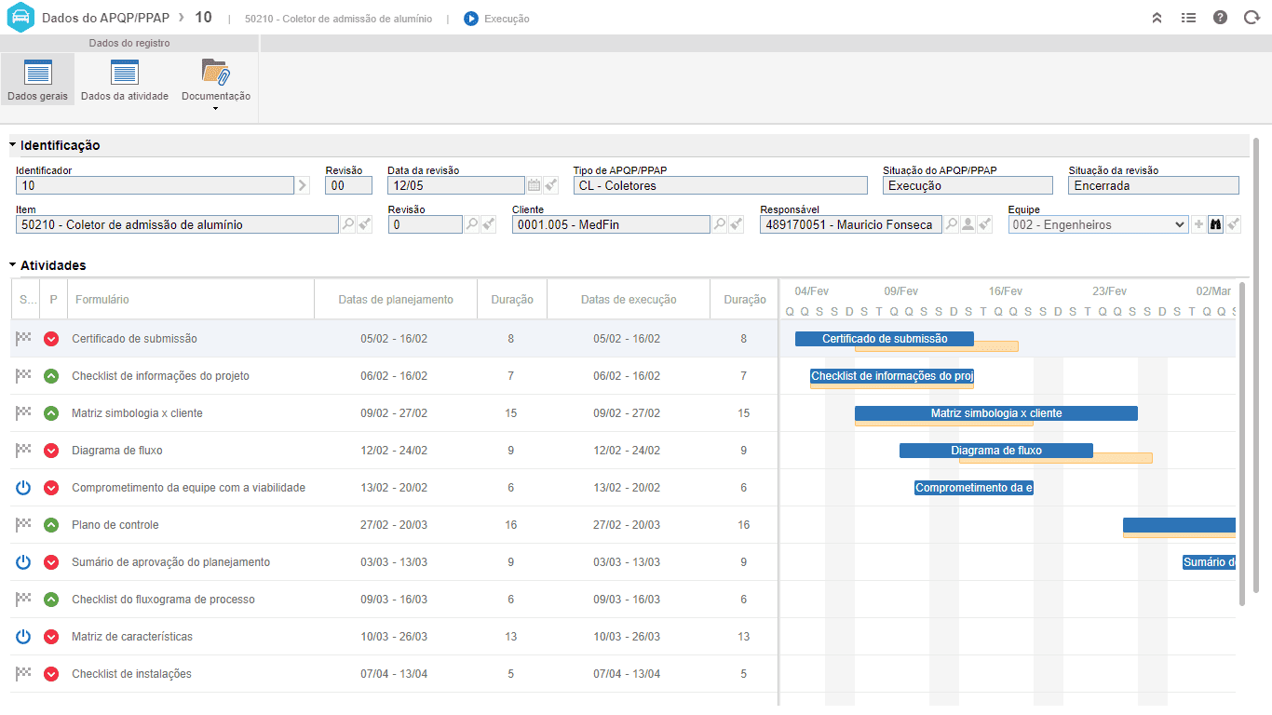Search for Item with the magnifier icon
1272x715 pixels.
348,224
